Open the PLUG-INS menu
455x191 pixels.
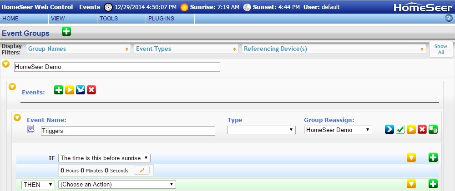(170, 19)
